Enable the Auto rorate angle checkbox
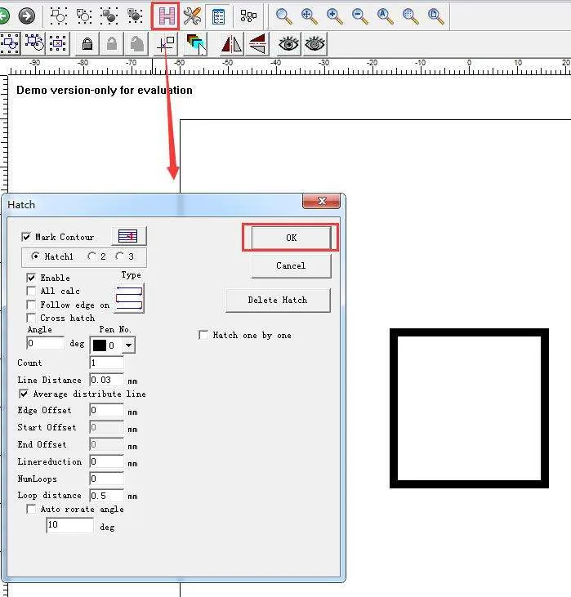 pyautogui.click(x=31, y=509)
